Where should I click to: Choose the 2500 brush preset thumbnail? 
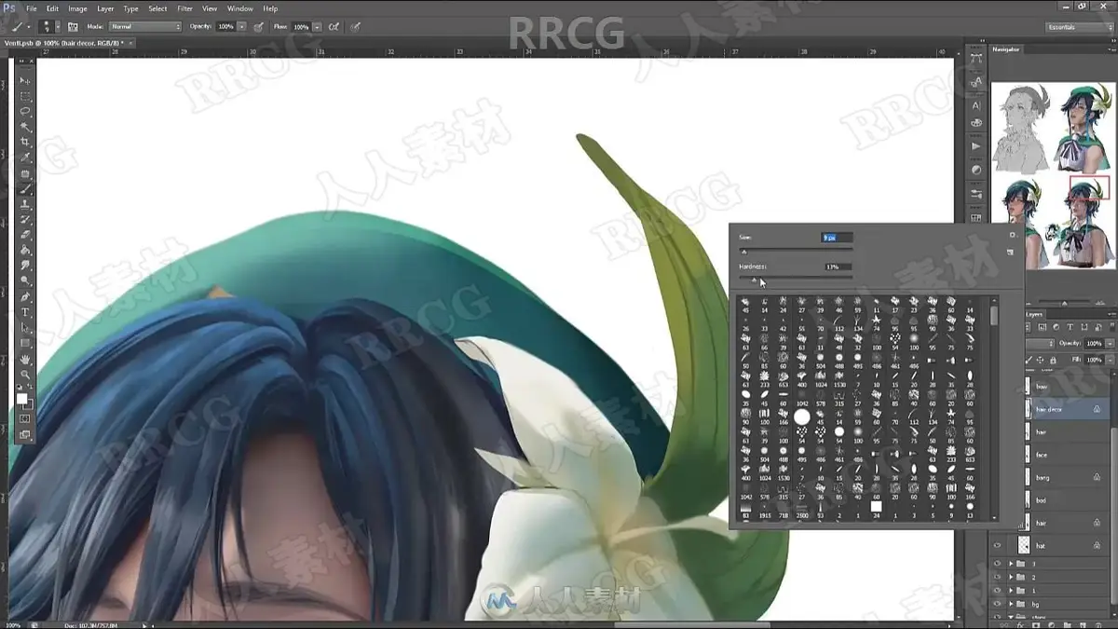800,511
